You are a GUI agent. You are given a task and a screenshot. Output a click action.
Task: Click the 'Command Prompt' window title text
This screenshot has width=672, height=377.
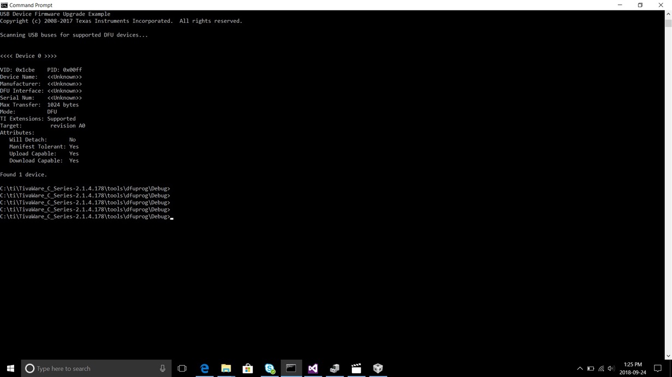tap(31, 5)
